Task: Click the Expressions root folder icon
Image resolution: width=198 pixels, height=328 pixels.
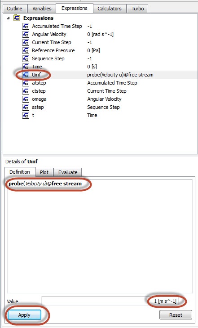Action: 17,18
